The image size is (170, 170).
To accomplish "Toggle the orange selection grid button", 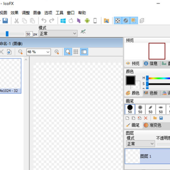I will (134, 21).
